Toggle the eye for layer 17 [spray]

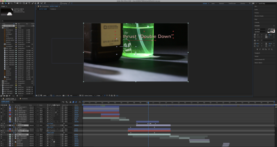[1, 142]
